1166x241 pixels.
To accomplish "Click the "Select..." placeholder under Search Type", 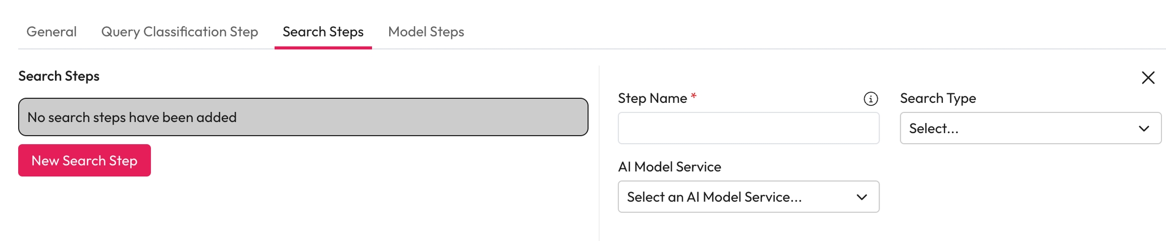I will tap(934, 129).
